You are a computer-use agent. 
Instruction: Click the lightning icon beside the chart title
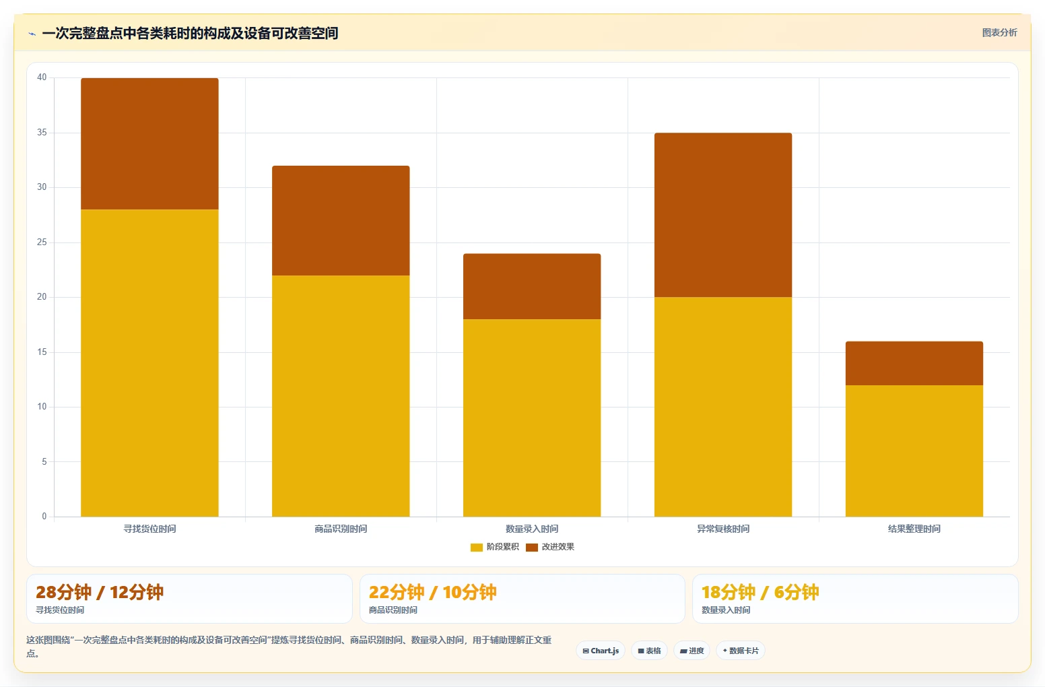click(32, 34)
